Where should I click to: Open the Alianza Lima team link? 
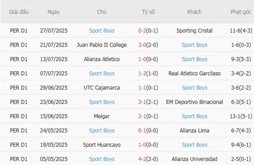[x=194, y=131]
